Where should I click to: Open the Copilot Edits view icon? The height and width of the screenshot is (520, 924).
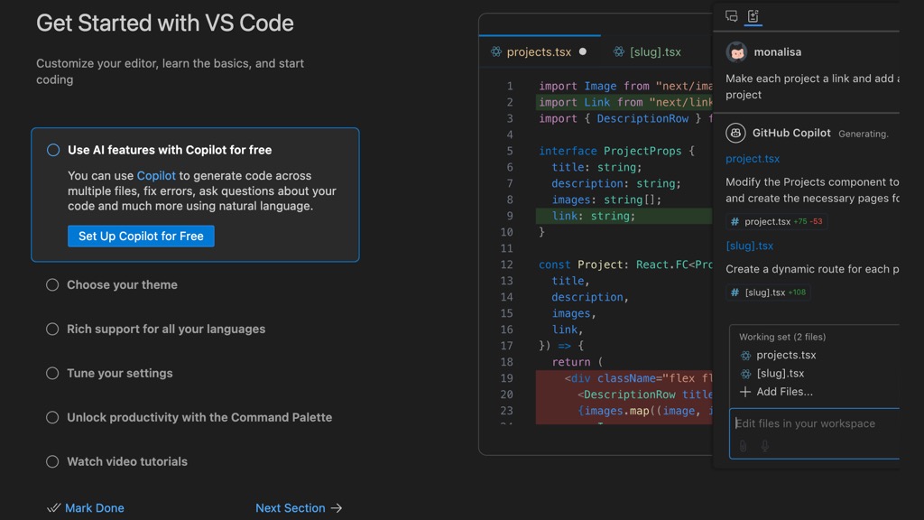(753, 16)
